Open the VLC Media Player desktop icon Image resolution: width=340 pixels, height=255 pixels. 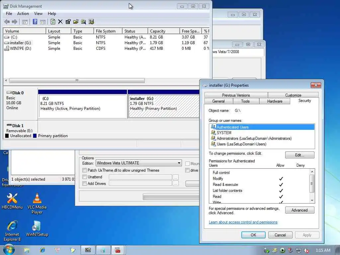[x=37, y=204]
